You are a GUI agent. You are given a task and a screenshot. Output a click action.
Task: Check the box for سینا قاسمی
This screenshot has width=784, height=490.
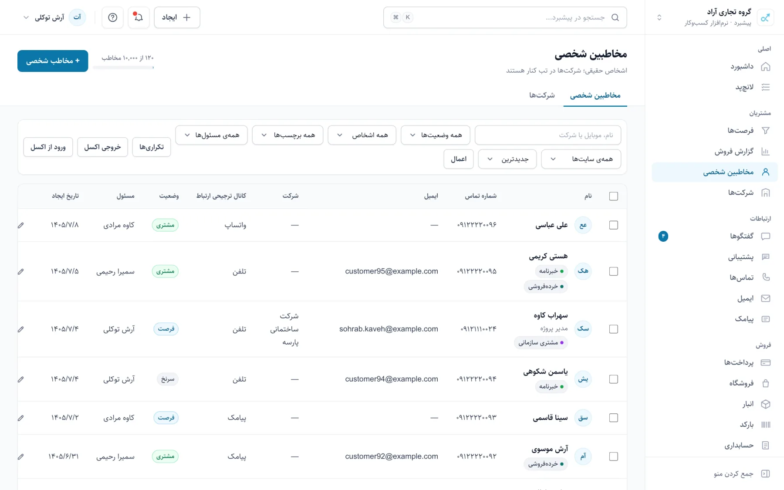coord(613,418)
